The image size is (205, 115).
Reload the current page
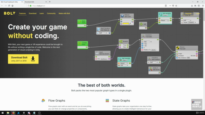click(9, 6)
